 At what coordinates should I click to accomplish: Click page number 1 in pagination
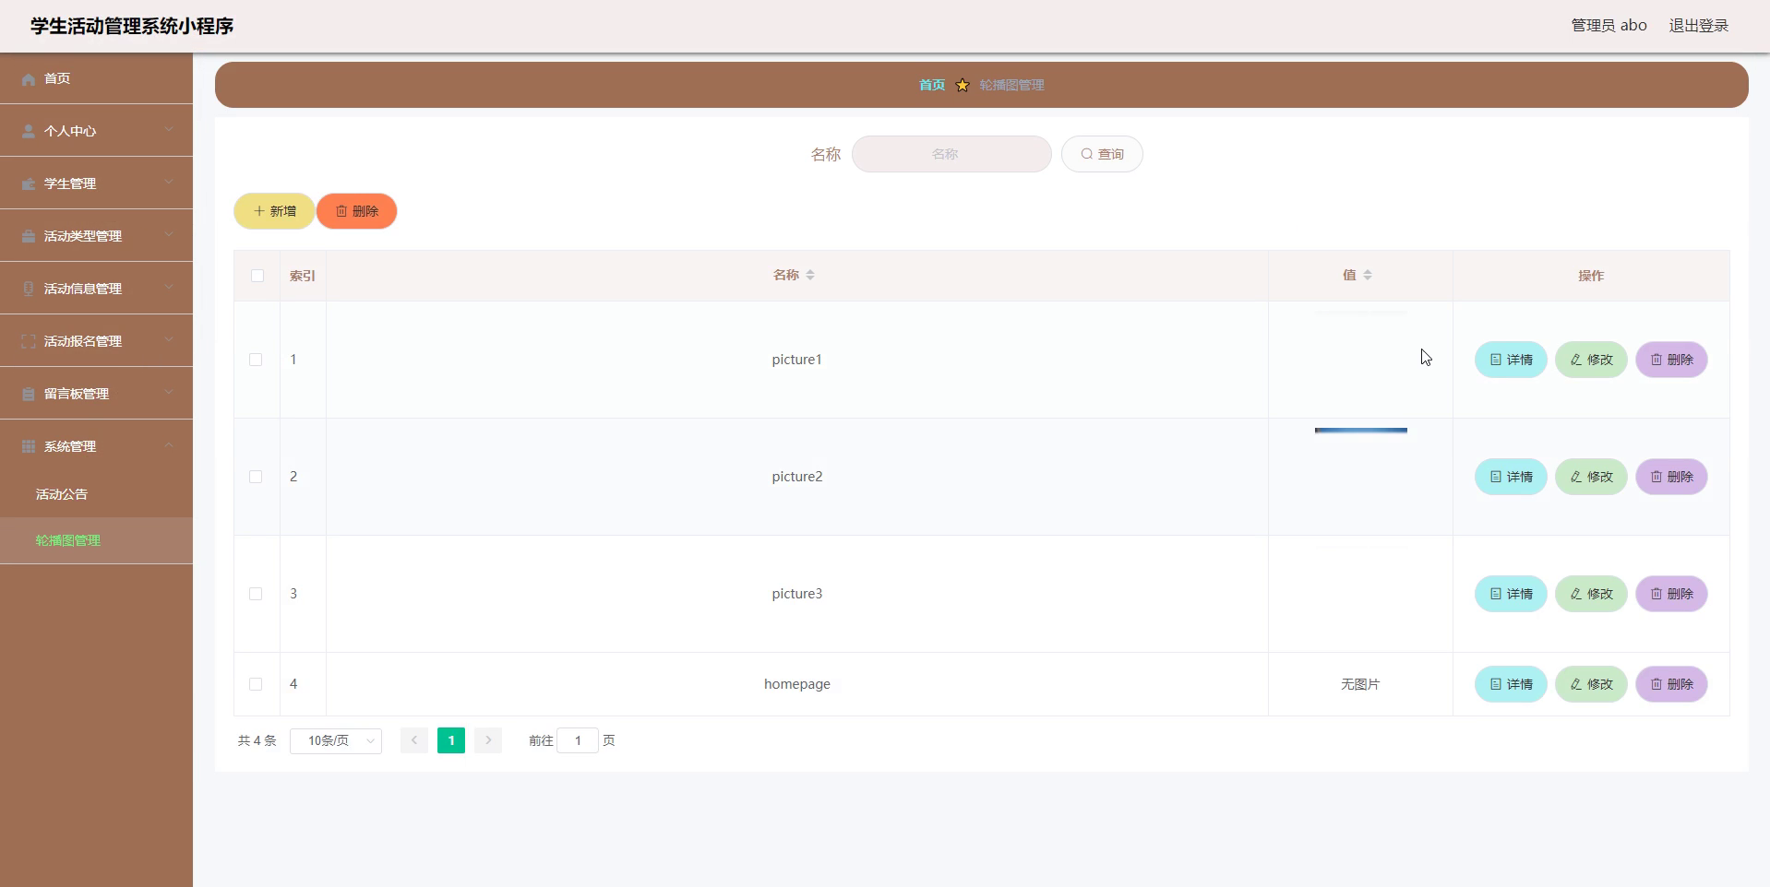(451, 740)
